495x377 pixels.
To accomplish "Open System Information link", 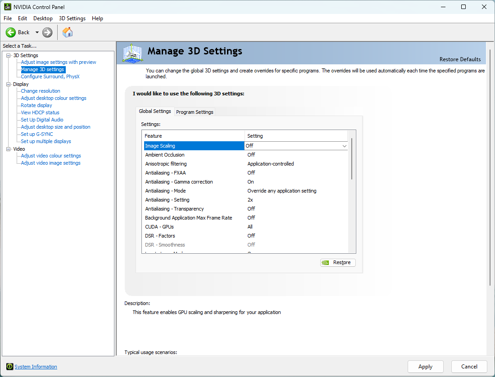I will pos(36,367).
